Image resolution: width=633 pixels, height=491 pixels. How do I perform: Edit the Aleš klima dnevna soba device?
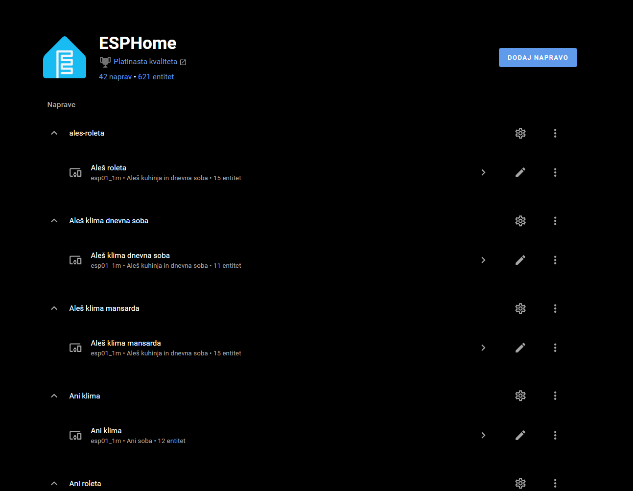click(x=520, y=260)
